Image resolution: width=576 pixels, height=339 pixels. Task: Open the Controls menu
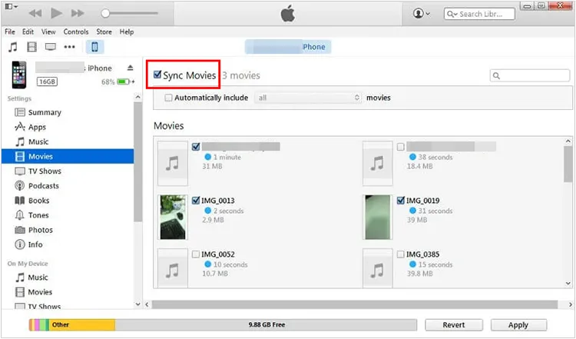(x=76, y=32)
